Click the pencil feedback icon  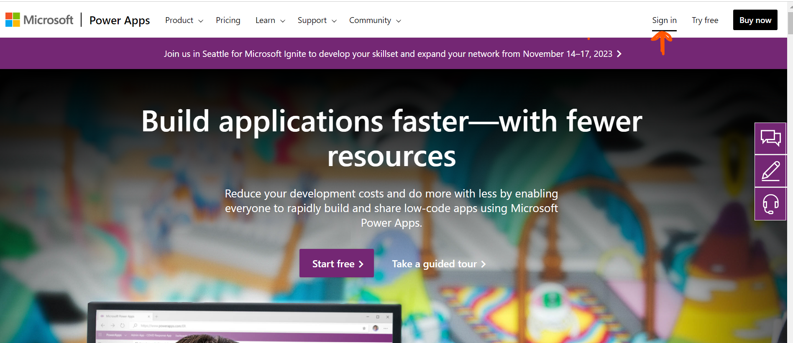point(770,171)
